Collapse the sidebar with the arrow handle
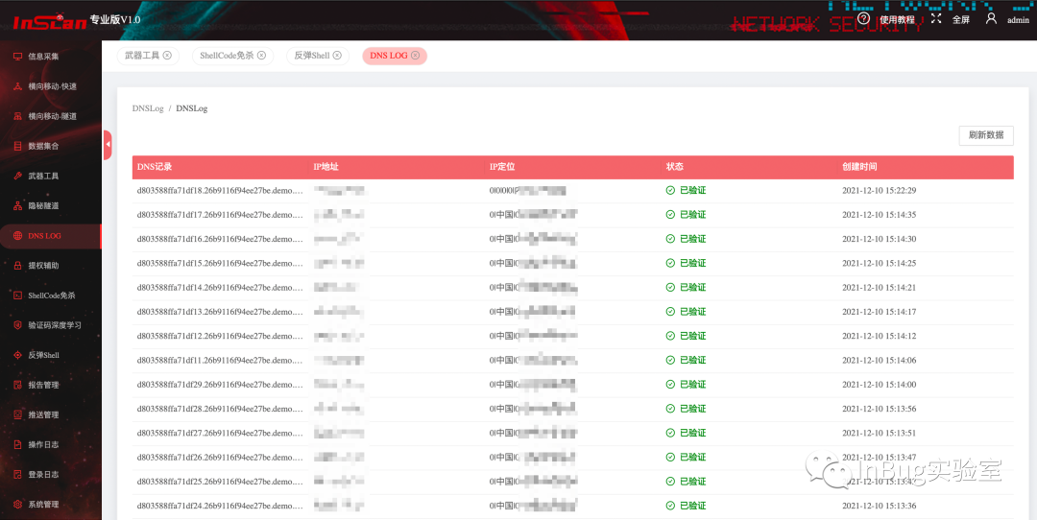Screen dimensions: 1037x520 108,145
